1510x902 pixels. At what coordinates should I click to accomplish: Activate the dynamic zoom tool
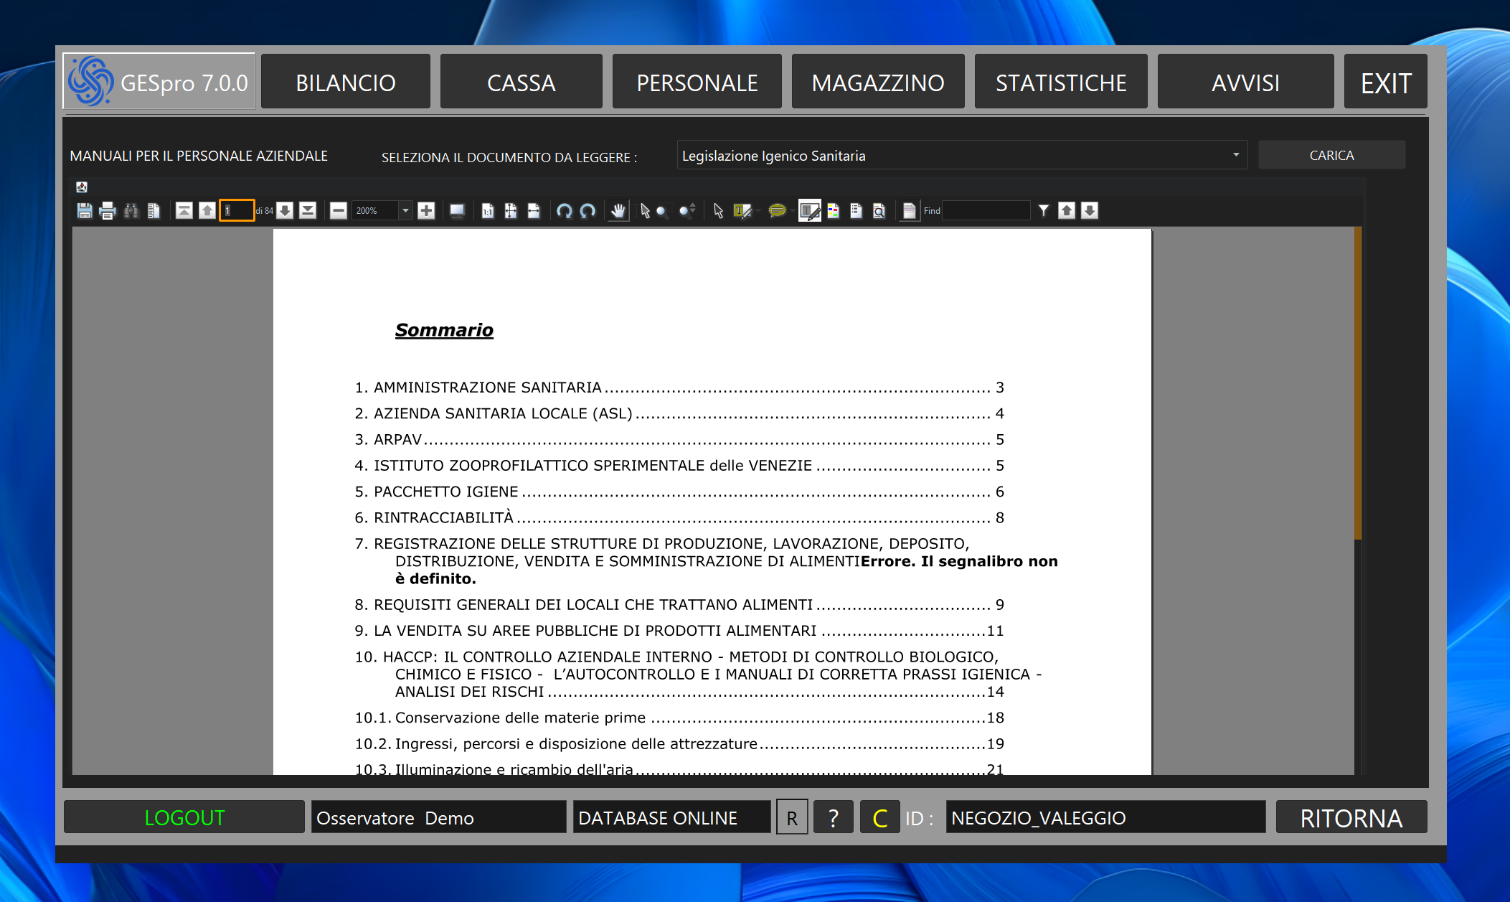tap(686, 211)
